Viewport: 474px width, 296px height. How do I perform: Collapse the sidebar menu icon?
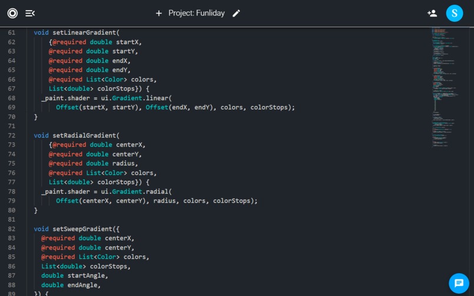30,14
